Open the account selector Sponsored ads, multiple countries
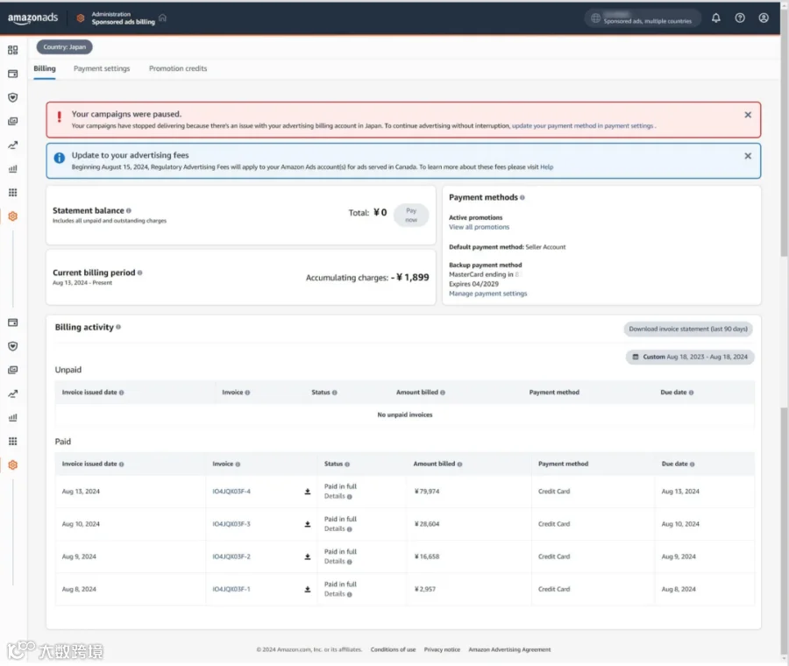The height and width of the screenshot is (666, 789). pos(643,18)
